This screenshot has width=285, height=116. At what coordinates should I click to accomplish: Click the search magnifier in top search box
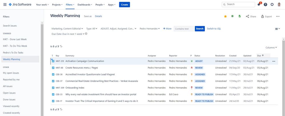[x=224, y=5]
